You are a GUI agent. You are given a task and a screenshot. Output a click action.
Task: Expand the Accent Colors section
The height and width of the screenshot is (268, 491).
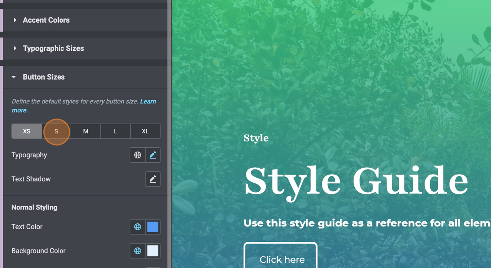click(x=85, y=20)
